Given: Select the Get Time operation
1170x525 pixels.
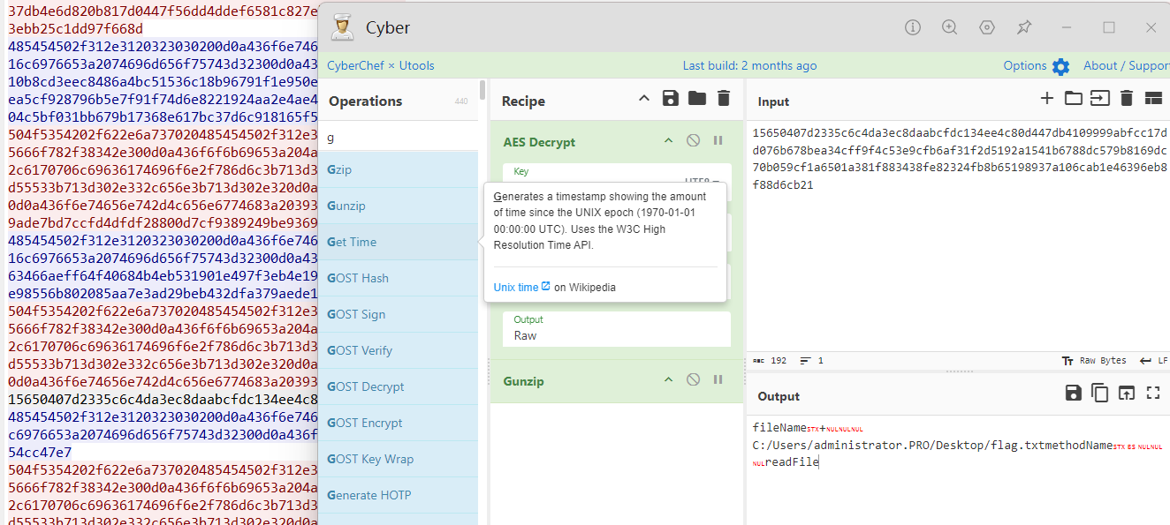Looking at the screenshot, I should pos(399,242).
